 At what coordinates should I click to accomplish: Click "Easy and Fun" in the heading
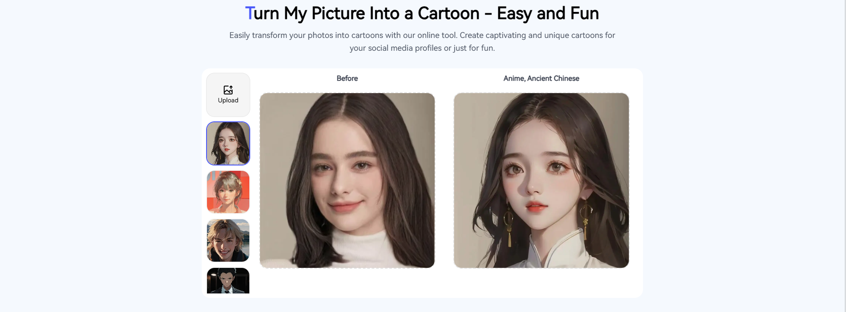(x=548, y=14)
